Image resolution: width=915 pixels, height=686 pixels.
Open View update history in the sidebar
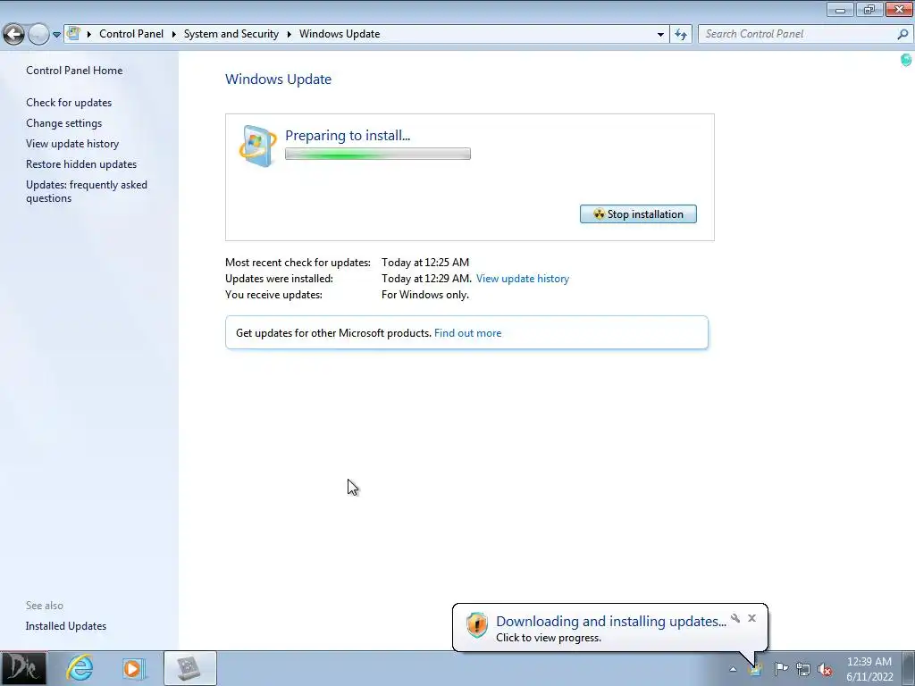[72, 144]
